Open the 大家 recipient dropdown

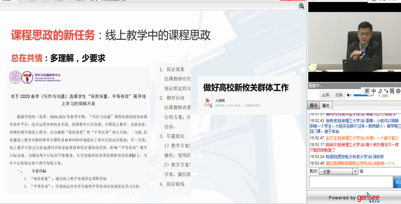coord(338,172)
